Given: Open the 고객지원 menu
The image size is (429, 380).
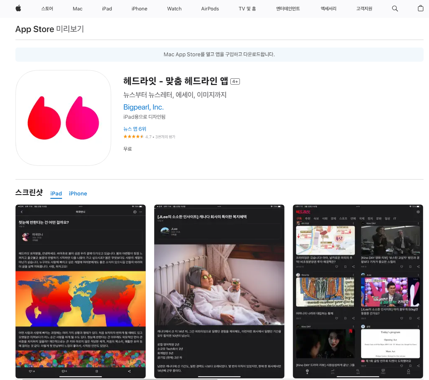Looking at the screenshot, I should pos(364,8).
